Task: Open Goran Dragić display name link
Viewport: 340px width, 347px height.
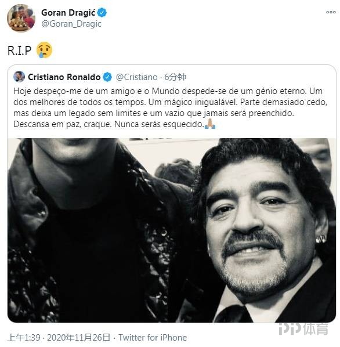Action: 68,13
